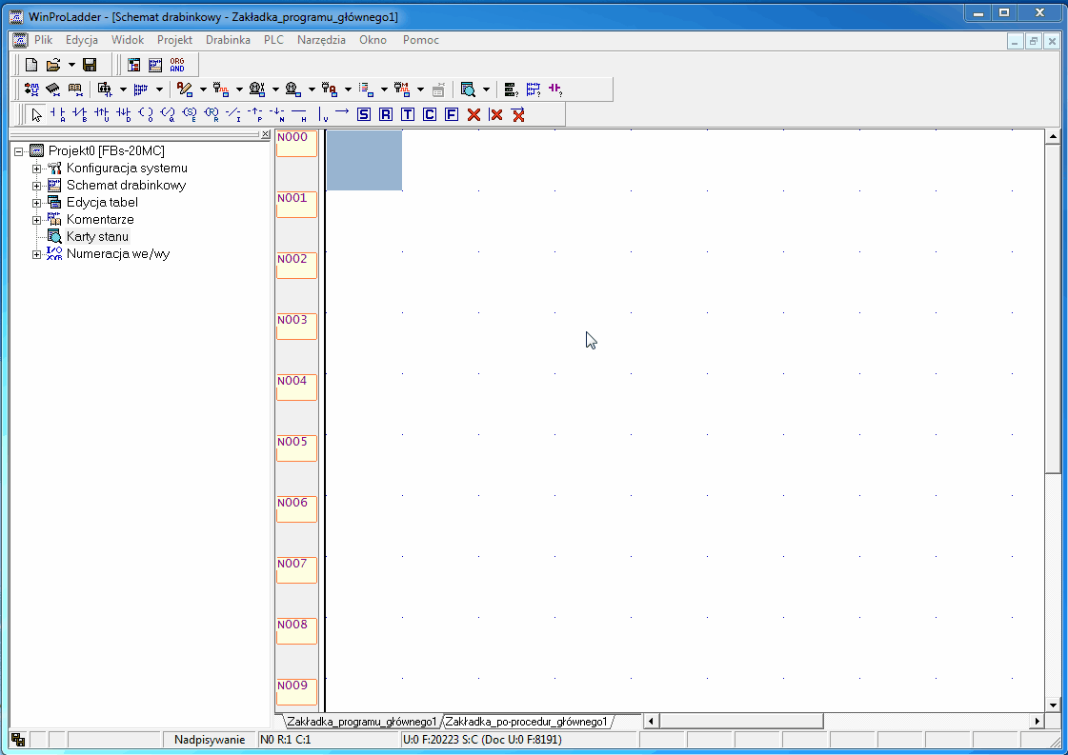This screenshot has width=1068, height=755.
Task: Insert set coil (S) element
Action: 190,114
